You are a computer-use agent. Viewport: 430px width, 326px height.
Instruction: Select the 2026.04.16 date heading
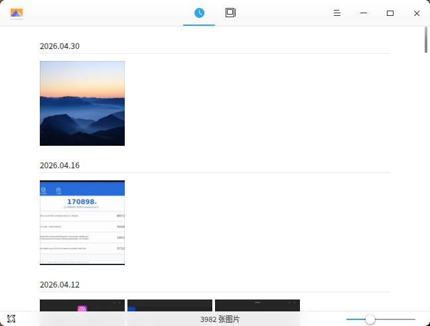[x=60, y=166]
